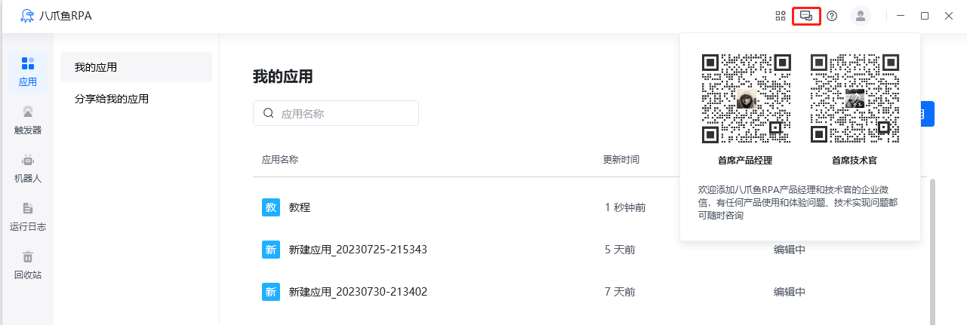Toggle the customer contact chat icon

(x=806, y=16)
